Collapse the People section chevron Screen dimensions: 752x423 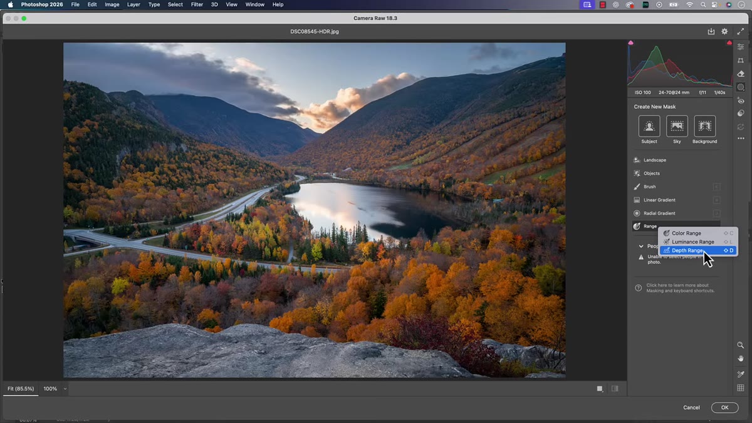point(640,247)
